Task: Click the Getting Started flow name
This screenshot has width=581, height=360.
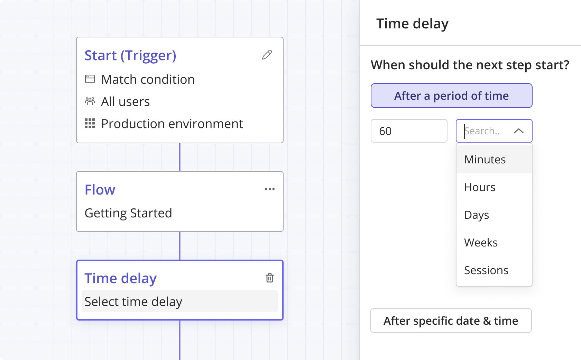Action: [128, 213]
